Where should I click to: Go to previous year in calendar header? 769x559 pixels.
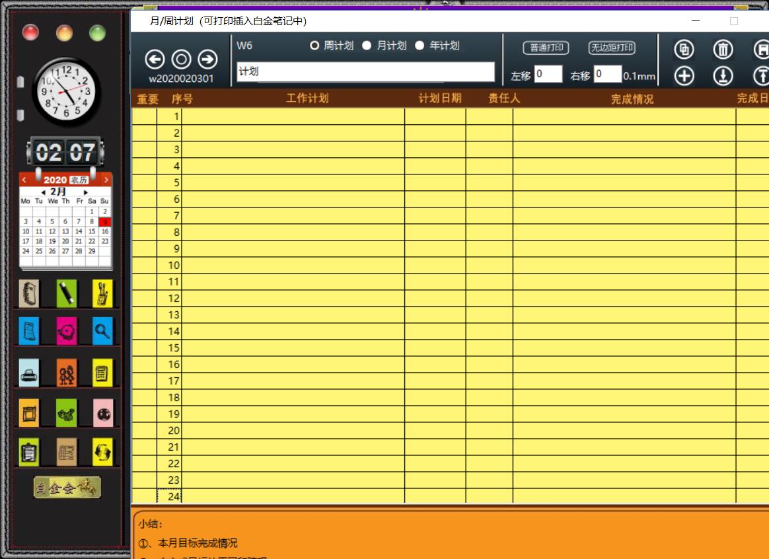tap(24, 180)
